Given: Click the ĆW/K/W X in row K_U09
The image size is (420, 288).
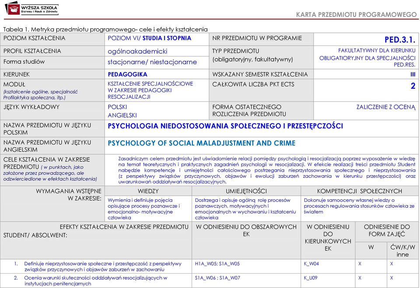Looking at the screenshot, I should [391, 278].
